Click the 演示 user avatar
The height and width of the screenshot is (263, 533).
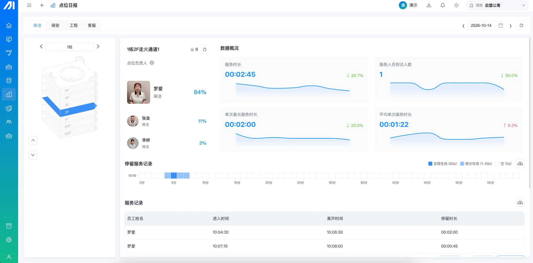[x=403, y=5]
